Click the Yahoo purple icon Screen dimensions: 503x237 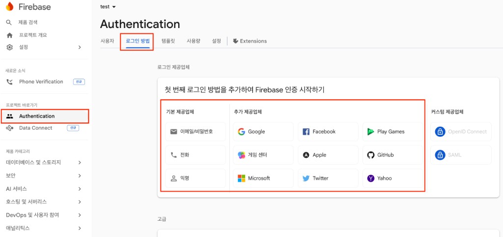tap(371, 178)
